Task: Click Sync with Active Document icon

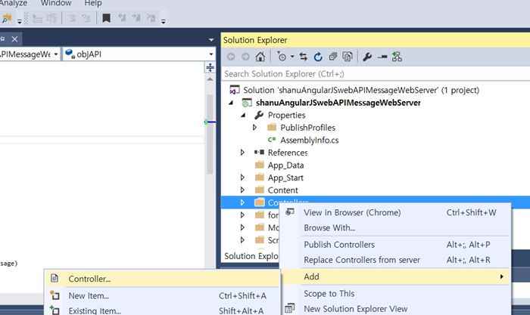Action: 303,57
